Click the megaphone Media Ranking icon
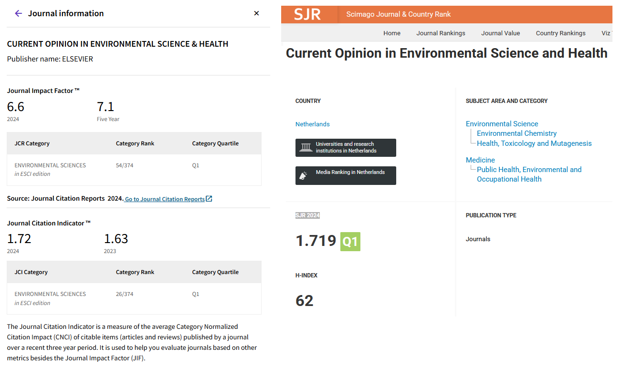This screenshot has height=367, width=622. (303, 175)
